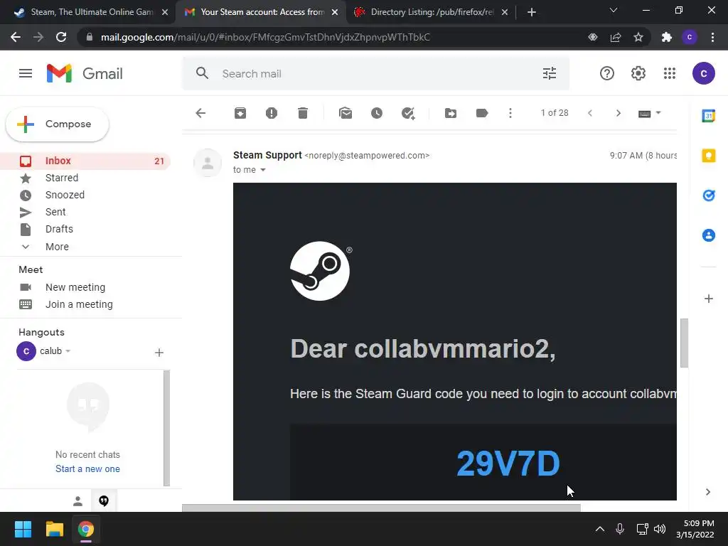Open Hangouts Contacts person icon
This screenshot has width=728, height=546.
(78, 501)
